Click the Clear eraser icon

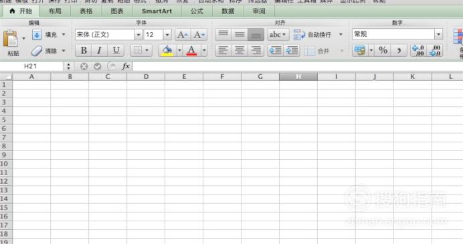pyautogui.click(x=37, y=51)
